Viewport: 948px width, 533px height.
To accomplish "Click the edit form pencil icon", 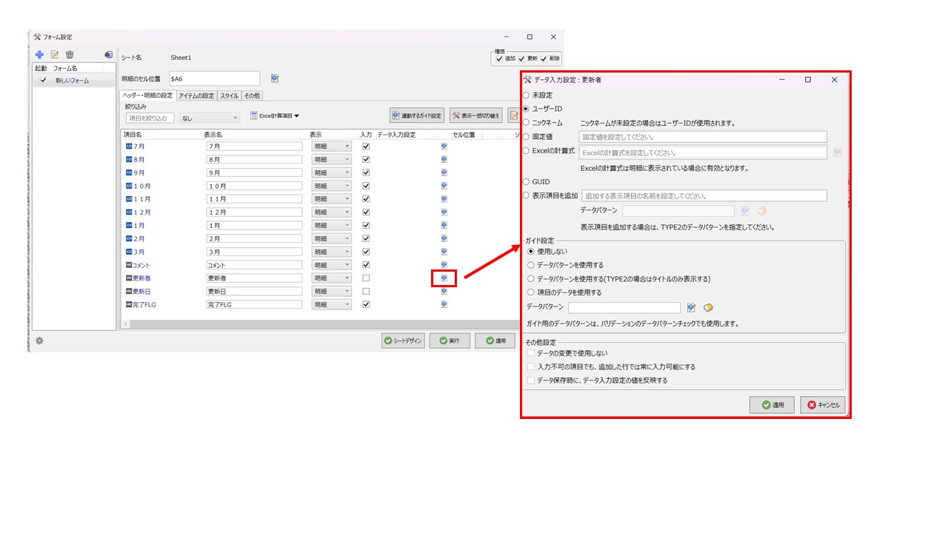I will [x=54, y=55].
